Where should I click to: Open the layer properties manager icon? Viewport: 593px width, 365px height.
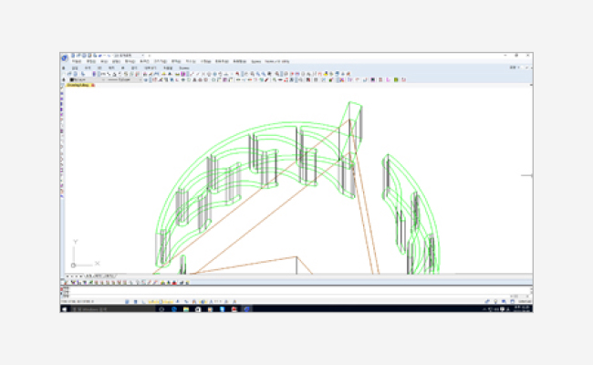click(64, 79)
